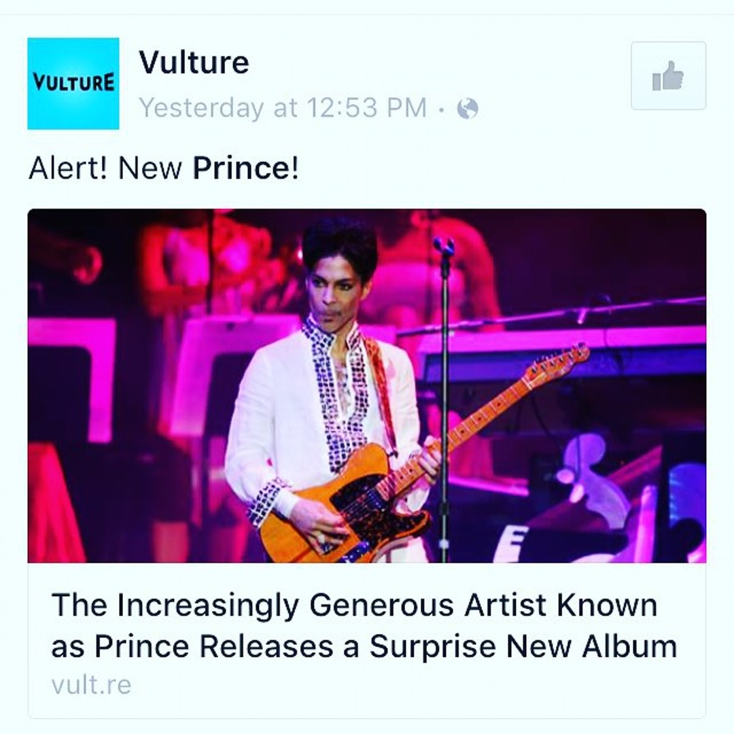This screenshot has height=734, width=734.
Task: Click the blank link card area beside vult.re
Action: tap(417, 686)
